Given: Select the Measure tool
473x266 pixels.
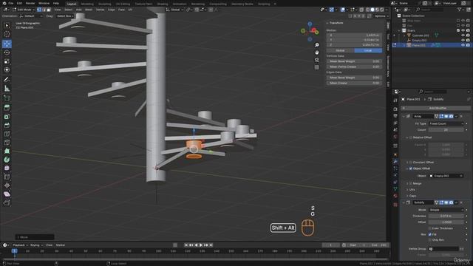Looking at the screenshot, I should point(7,89).
